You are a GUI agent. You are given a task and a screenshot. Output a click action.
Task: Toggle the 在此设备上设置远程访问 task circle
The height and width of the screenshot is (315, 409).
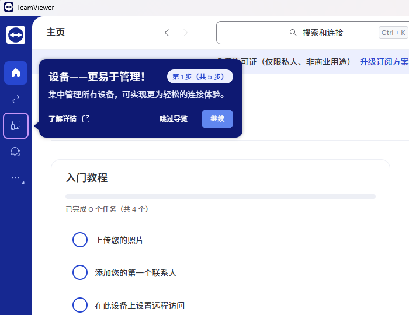click(x=80, y=305)
